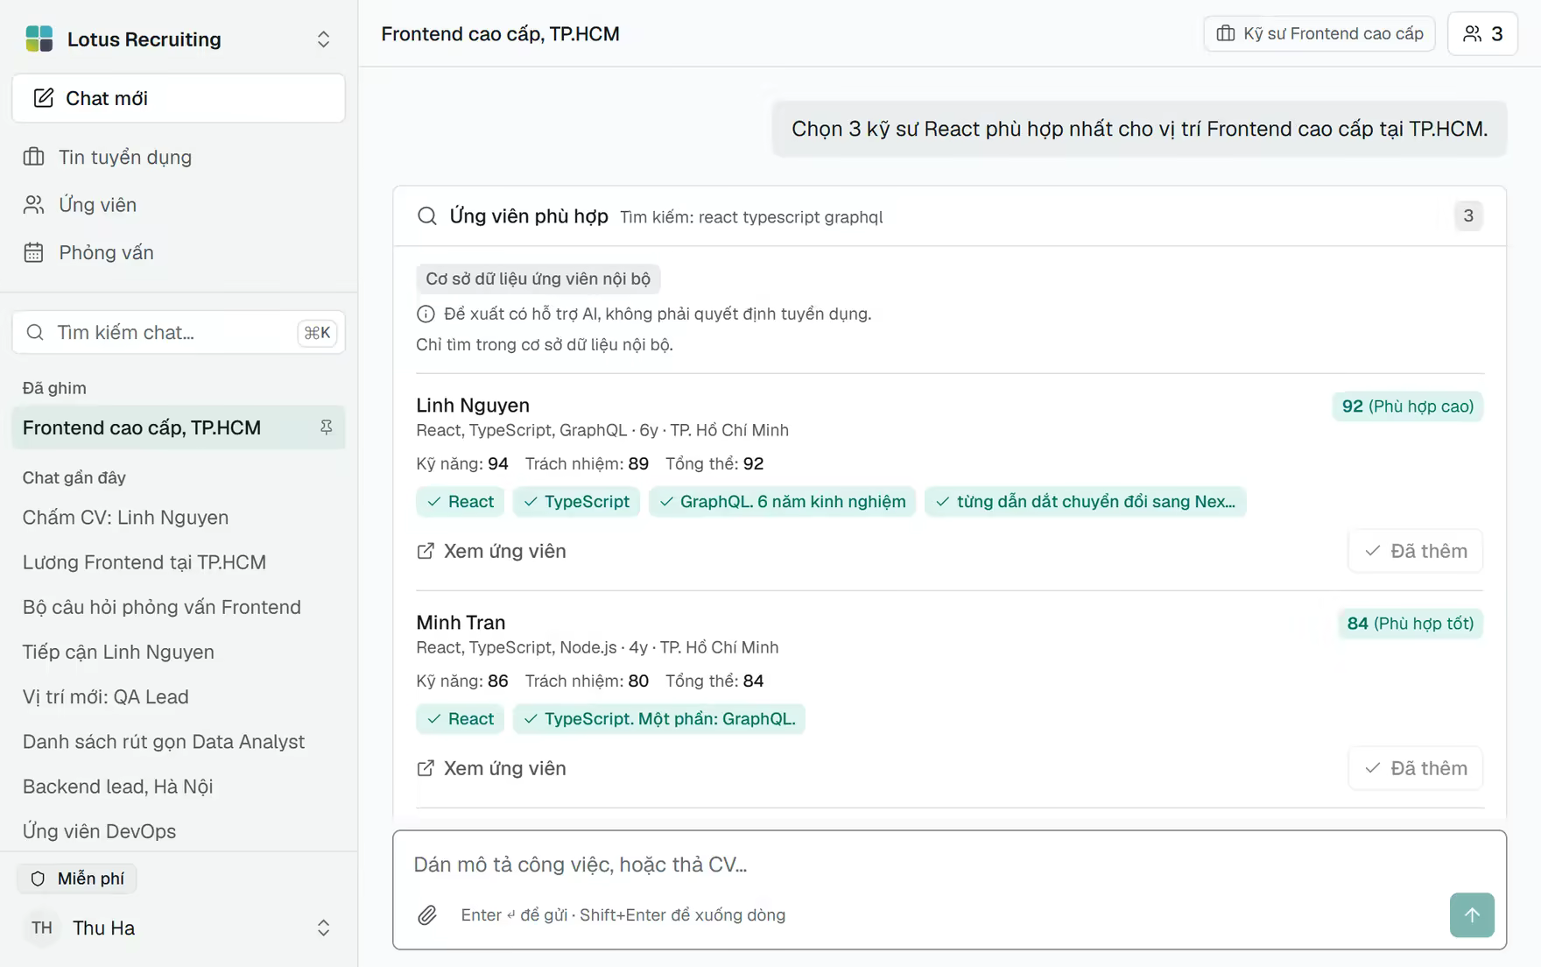Open Minh Tran's candidate name
Viewport: 1541px width, 967px height.
461,623
